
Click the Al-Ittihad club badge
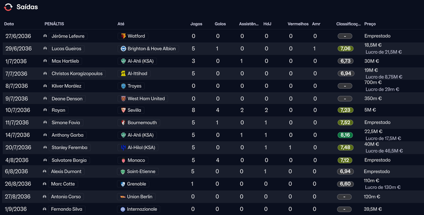(123, 74)
